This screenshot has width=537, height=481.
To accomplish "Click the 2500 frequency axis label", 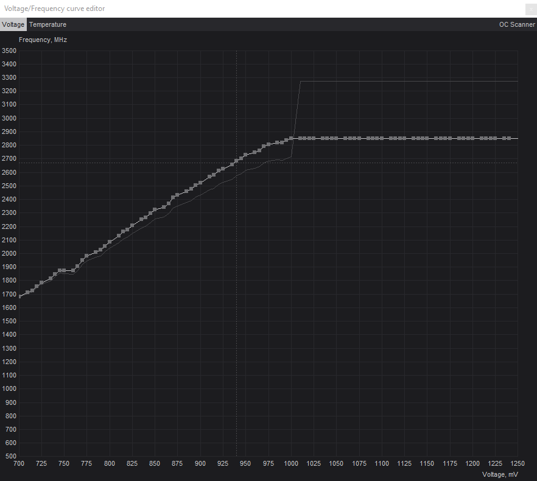I will (x=9, y=186).
